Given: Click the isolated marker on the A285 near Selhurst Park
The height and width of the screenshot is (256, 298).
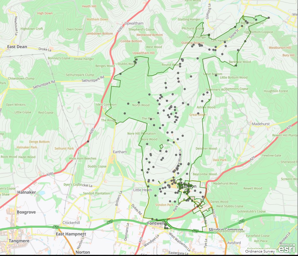Looking at the screenshot, I should point(88,141).
